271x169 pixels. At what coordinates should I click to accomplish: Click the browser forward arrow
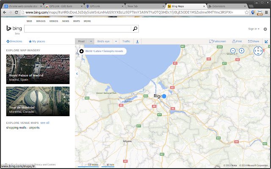(x=11, y=12)
